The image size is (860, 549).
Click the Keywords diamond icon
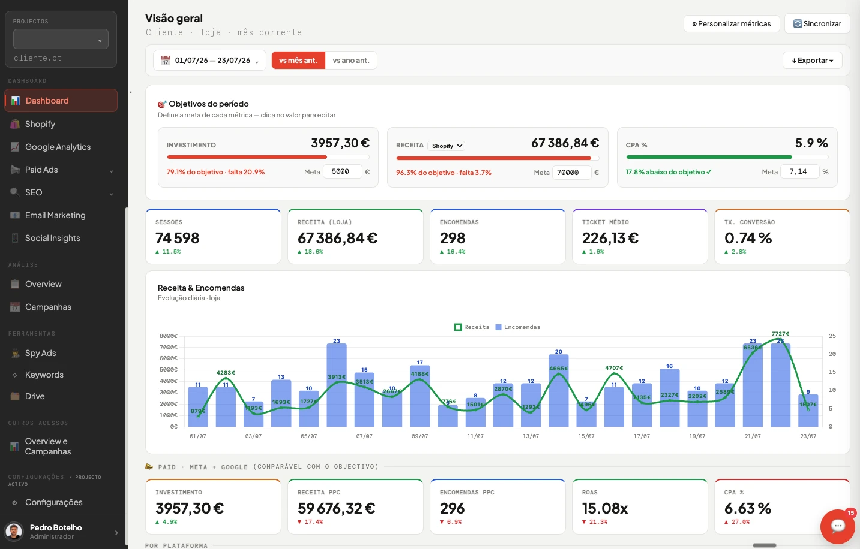click(x=15, y=375)
